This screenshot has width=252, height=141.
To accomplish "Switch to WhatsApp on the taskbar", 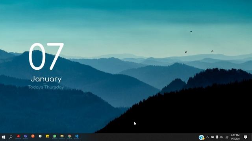I will click(x=55, y=136).
